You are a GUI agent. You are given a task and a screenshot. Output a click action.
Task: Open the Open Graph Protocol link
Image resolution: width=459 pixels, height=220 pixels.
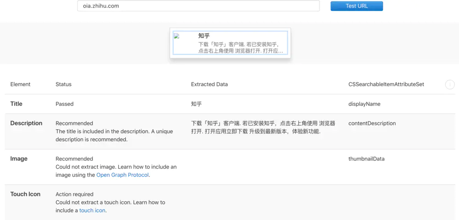click(123, 175)
